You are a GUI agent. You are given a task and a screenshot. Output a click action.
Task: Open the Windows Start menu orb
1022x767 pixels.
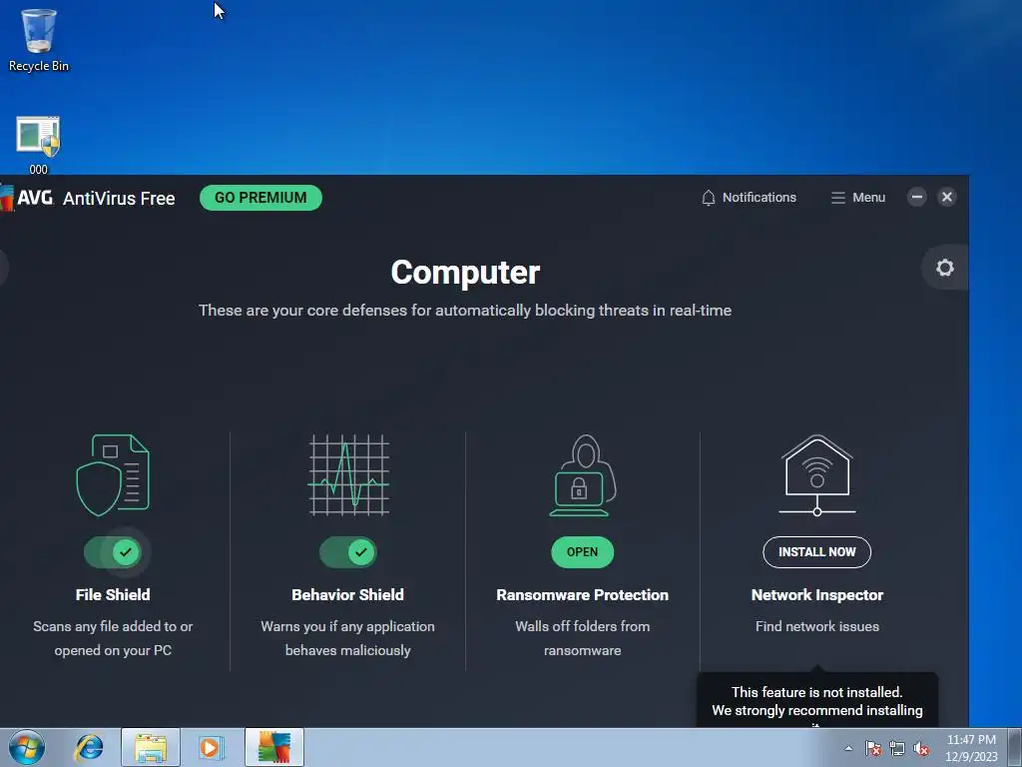[27, 747]
